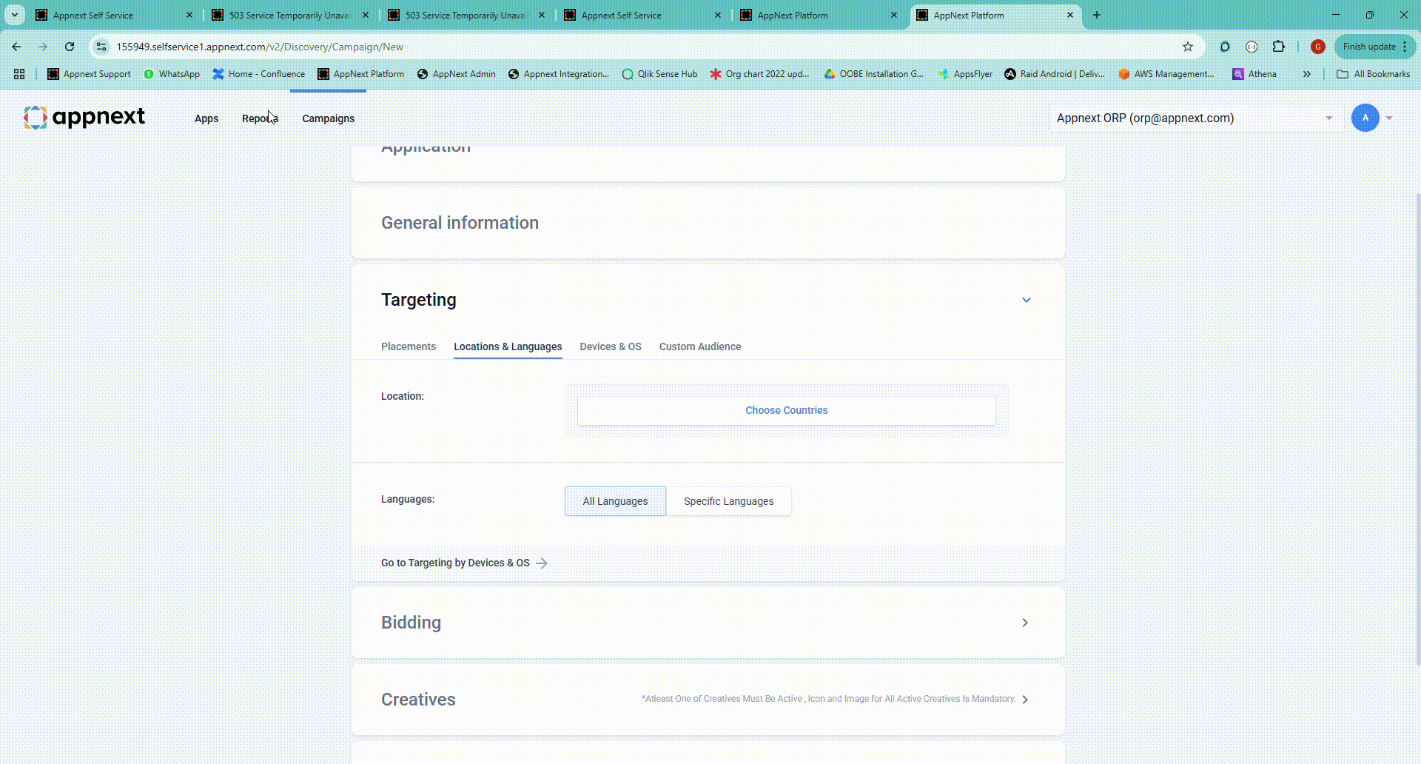Open AppsFlyer bookmark
Screen dimensions: 1421x764
coord(965,74)
